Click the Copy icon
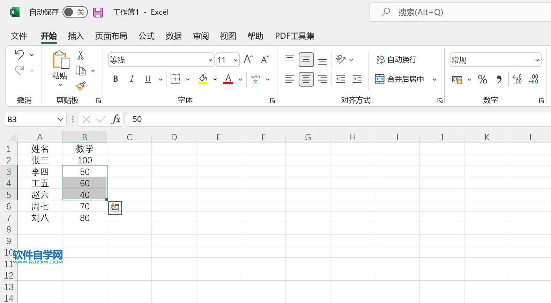Viewport: 551px width, 303px height. pos(81,71)
